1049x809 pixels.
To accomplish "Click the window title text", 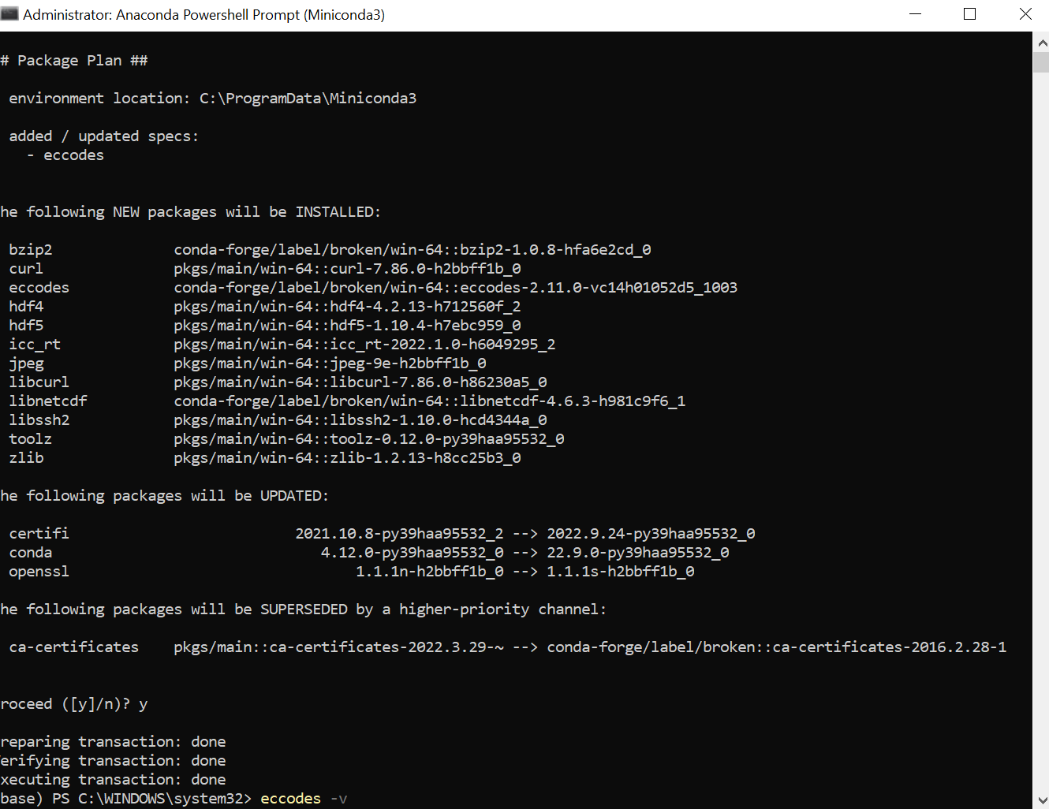I will 203,14.
